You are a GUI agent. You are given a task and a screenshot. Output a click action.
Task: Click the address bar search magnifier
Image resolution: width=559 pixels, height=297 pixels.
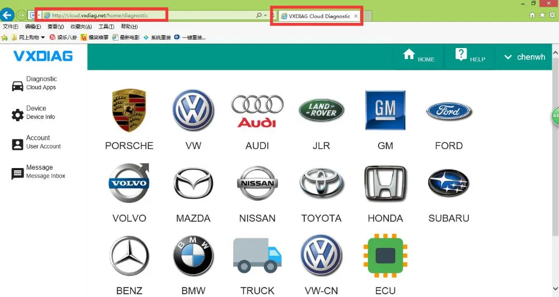259,15
